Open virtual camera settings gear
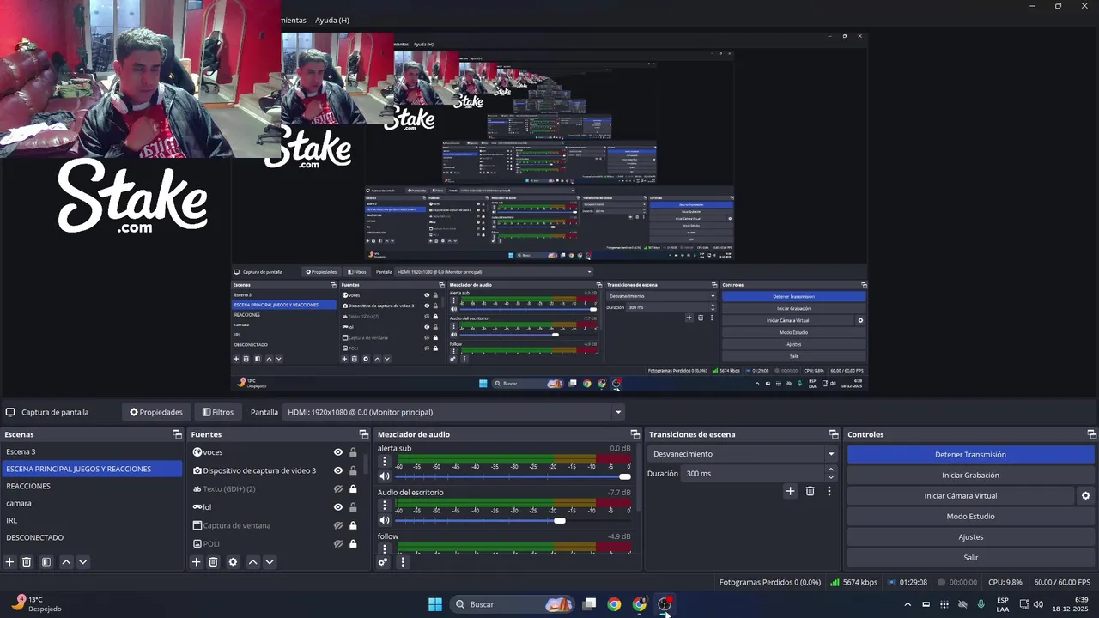The width and height of the screenshot is (1099, 618). [1085, 496]
